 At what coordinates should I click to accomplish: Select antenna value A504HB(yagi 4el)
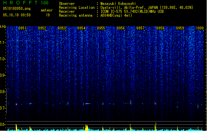(x=116, y=15)
